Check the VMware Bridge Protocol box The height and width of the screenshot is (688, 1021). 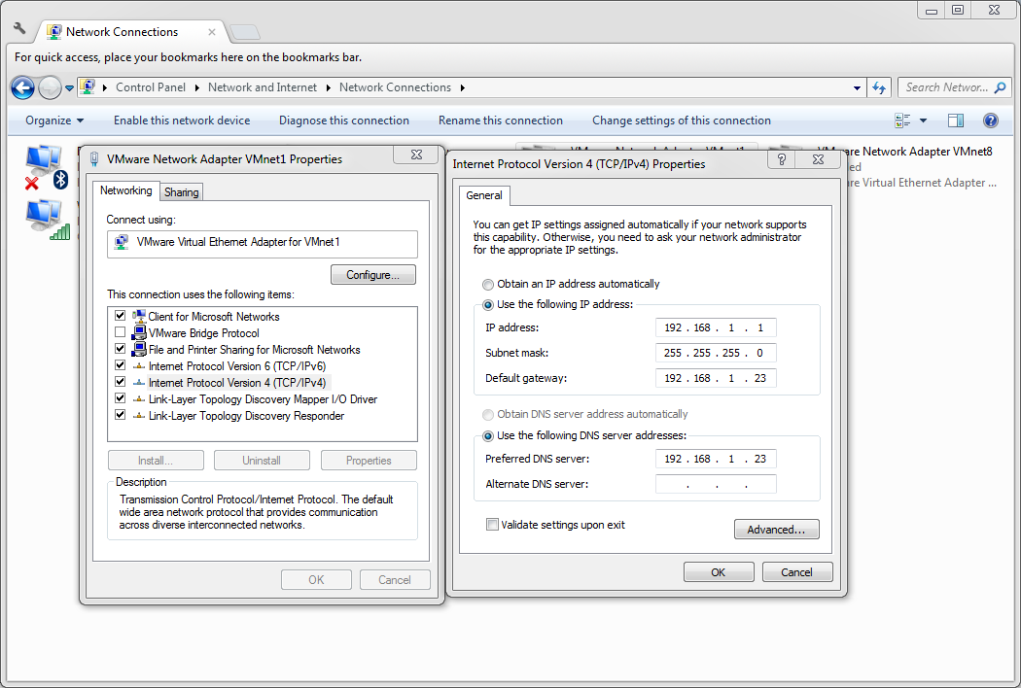(120, 332)
